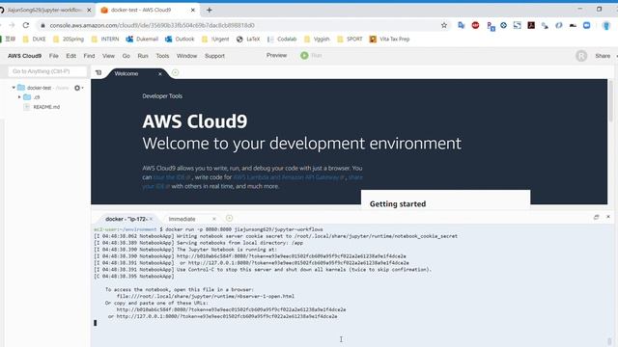Switch to the jupyter-workflow GitHub browser tab

click(44, 10)
